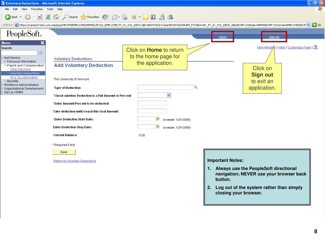Expand the Organizational Development folder

point(2,89)
